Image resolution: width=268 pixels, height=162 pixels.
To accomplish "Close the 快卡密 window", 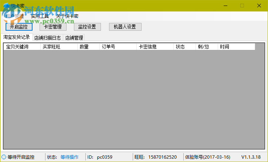I will tap(259, 6).
